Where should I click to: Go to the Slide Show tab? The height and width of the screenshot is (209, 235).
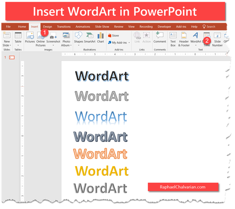(102, 27)
